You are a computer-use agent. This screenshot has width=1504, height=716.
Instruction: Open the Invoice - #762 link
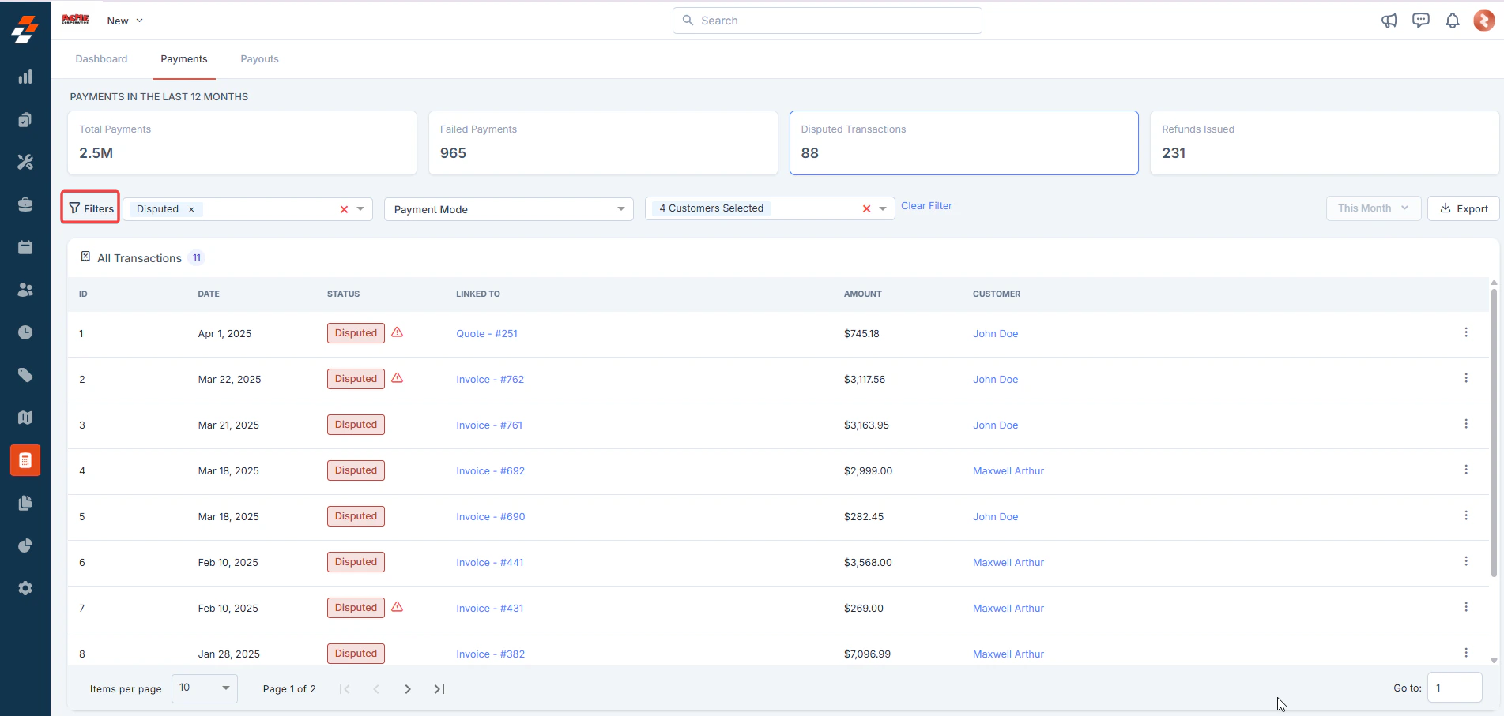(490, 379)
